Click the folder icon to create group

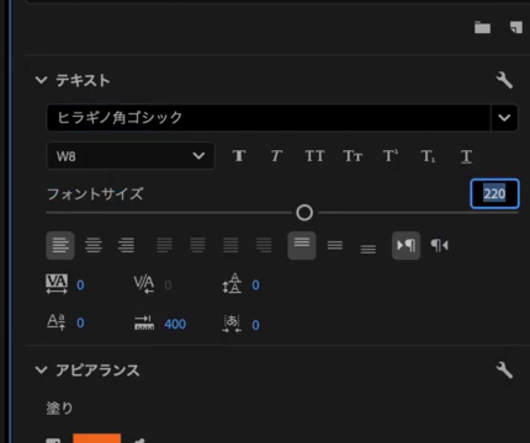coord(482,28)
